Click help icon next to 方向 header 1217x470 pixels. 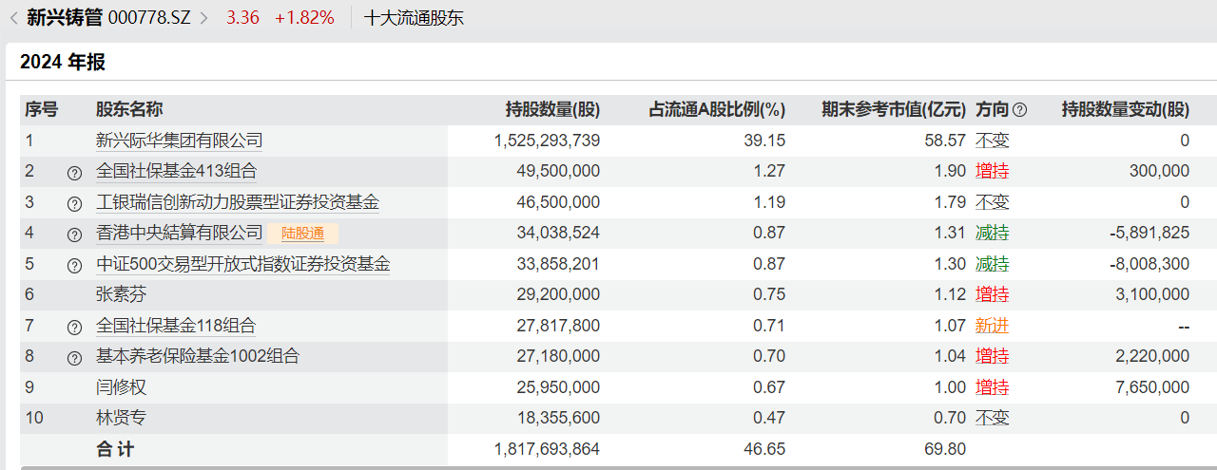[x=1020, y=110]
